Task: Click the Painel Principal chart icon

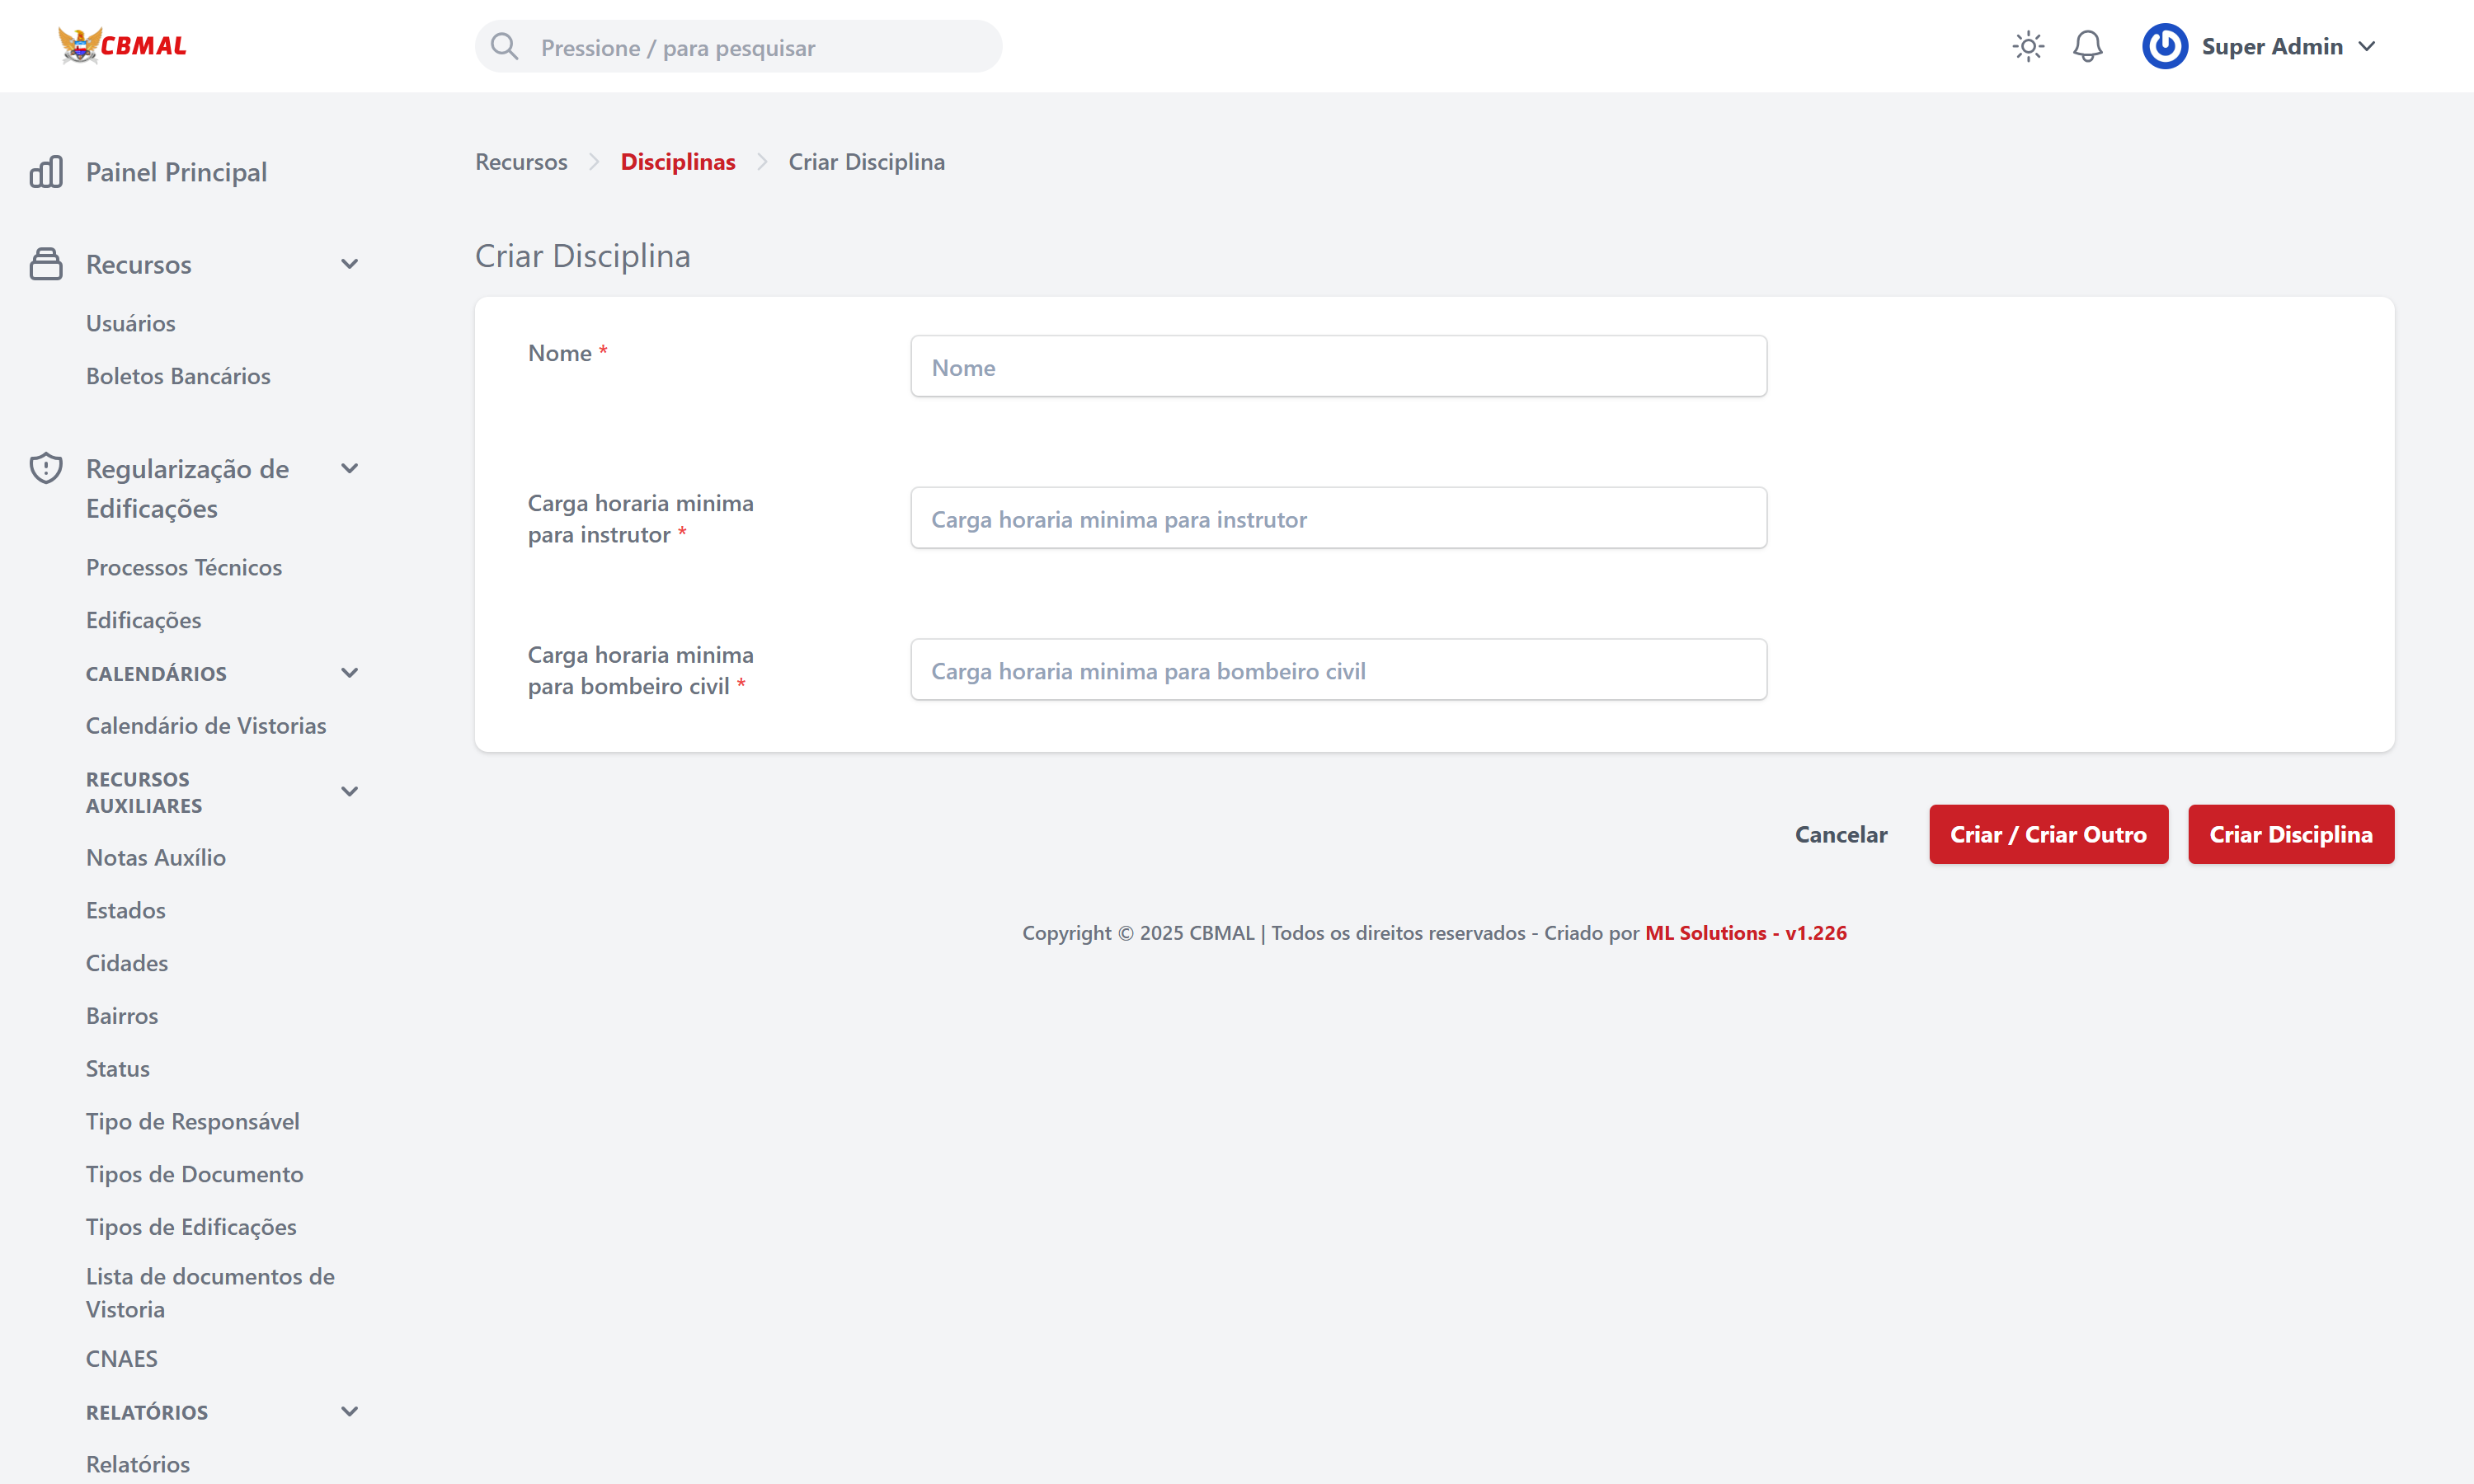Action: [x=46, y=172]
